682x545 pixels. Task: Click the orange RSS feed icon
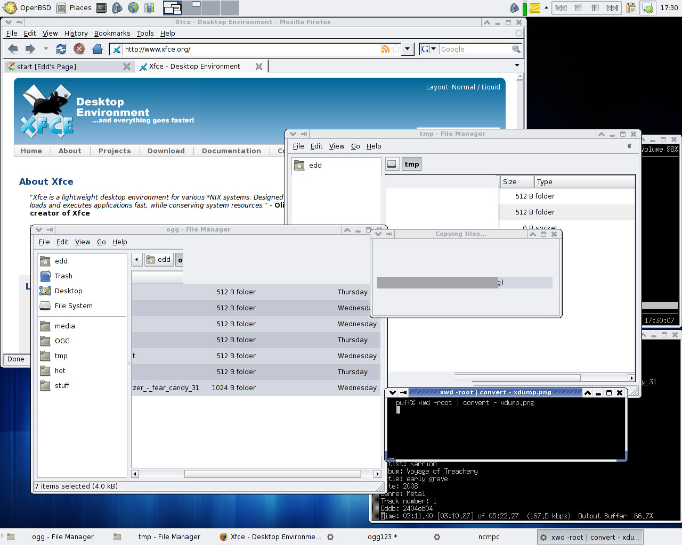point(385,49)
